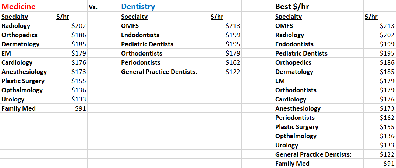Select the blue Dentistry heading cell

138,7
